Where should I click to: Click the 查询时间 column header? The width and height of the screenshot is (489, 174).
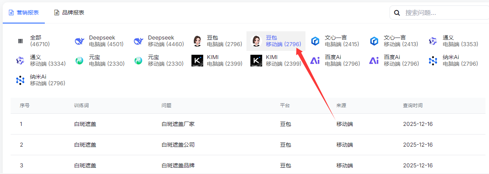(x=413, y=106)
